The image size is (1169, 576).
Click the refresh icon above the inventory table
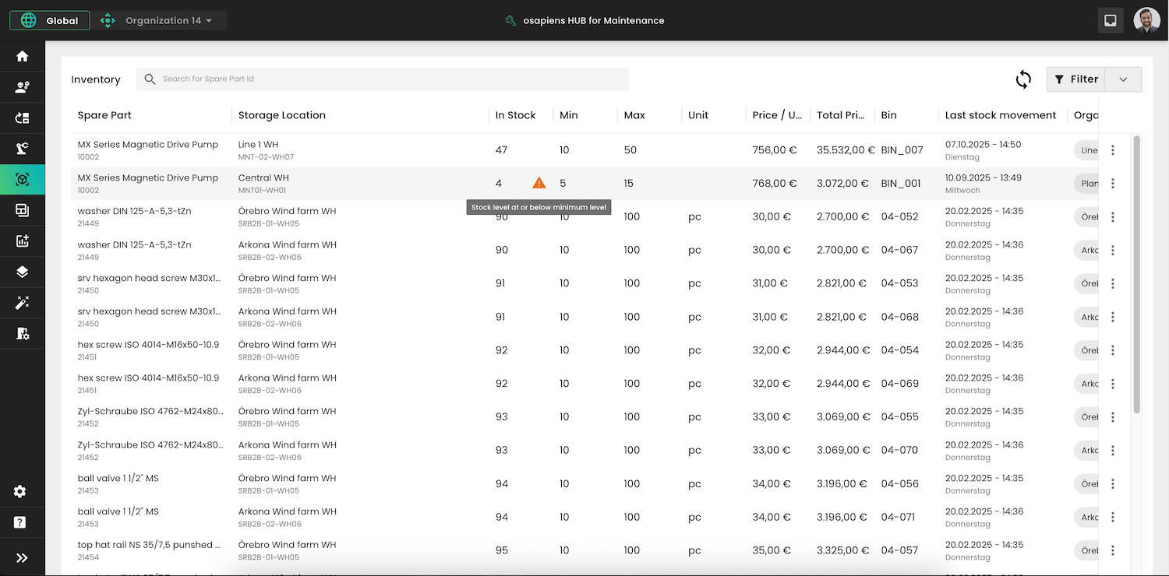(1023, 79)
